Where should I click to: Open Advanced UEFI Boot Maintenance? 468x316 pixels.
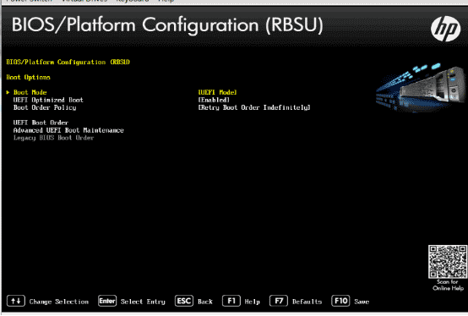68,130
